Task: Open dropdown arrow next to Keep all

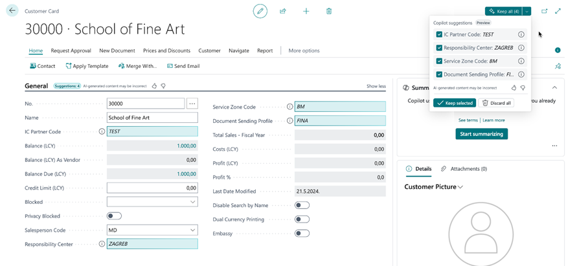Action: pos(527,12)
